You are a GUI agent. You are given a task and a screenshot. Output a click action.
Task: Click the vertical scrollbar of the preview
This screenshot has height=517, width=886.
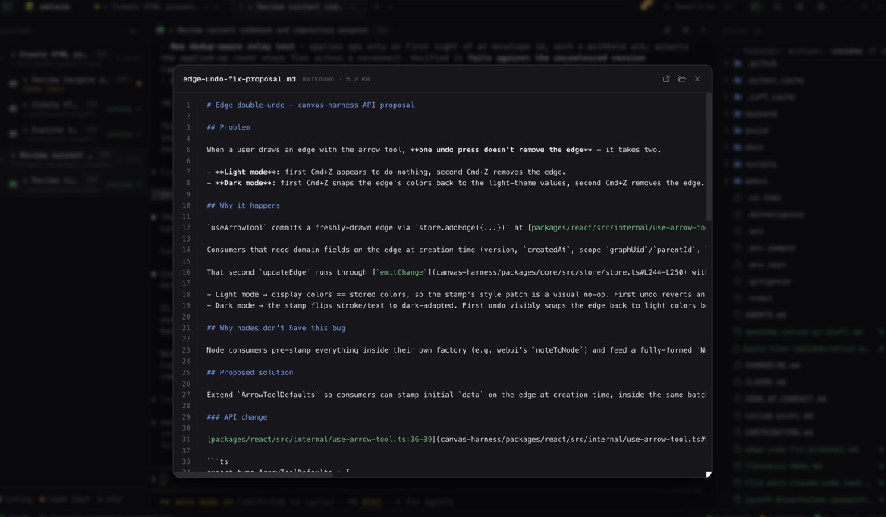click(x=709, y=157)
